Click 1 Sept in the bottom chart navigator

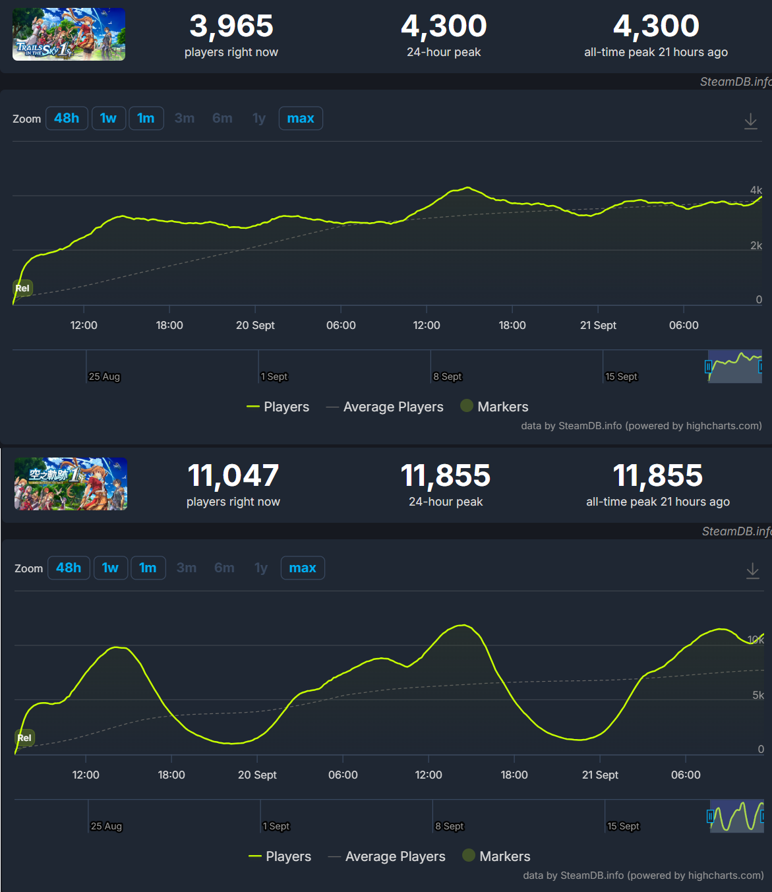(276, 826)
